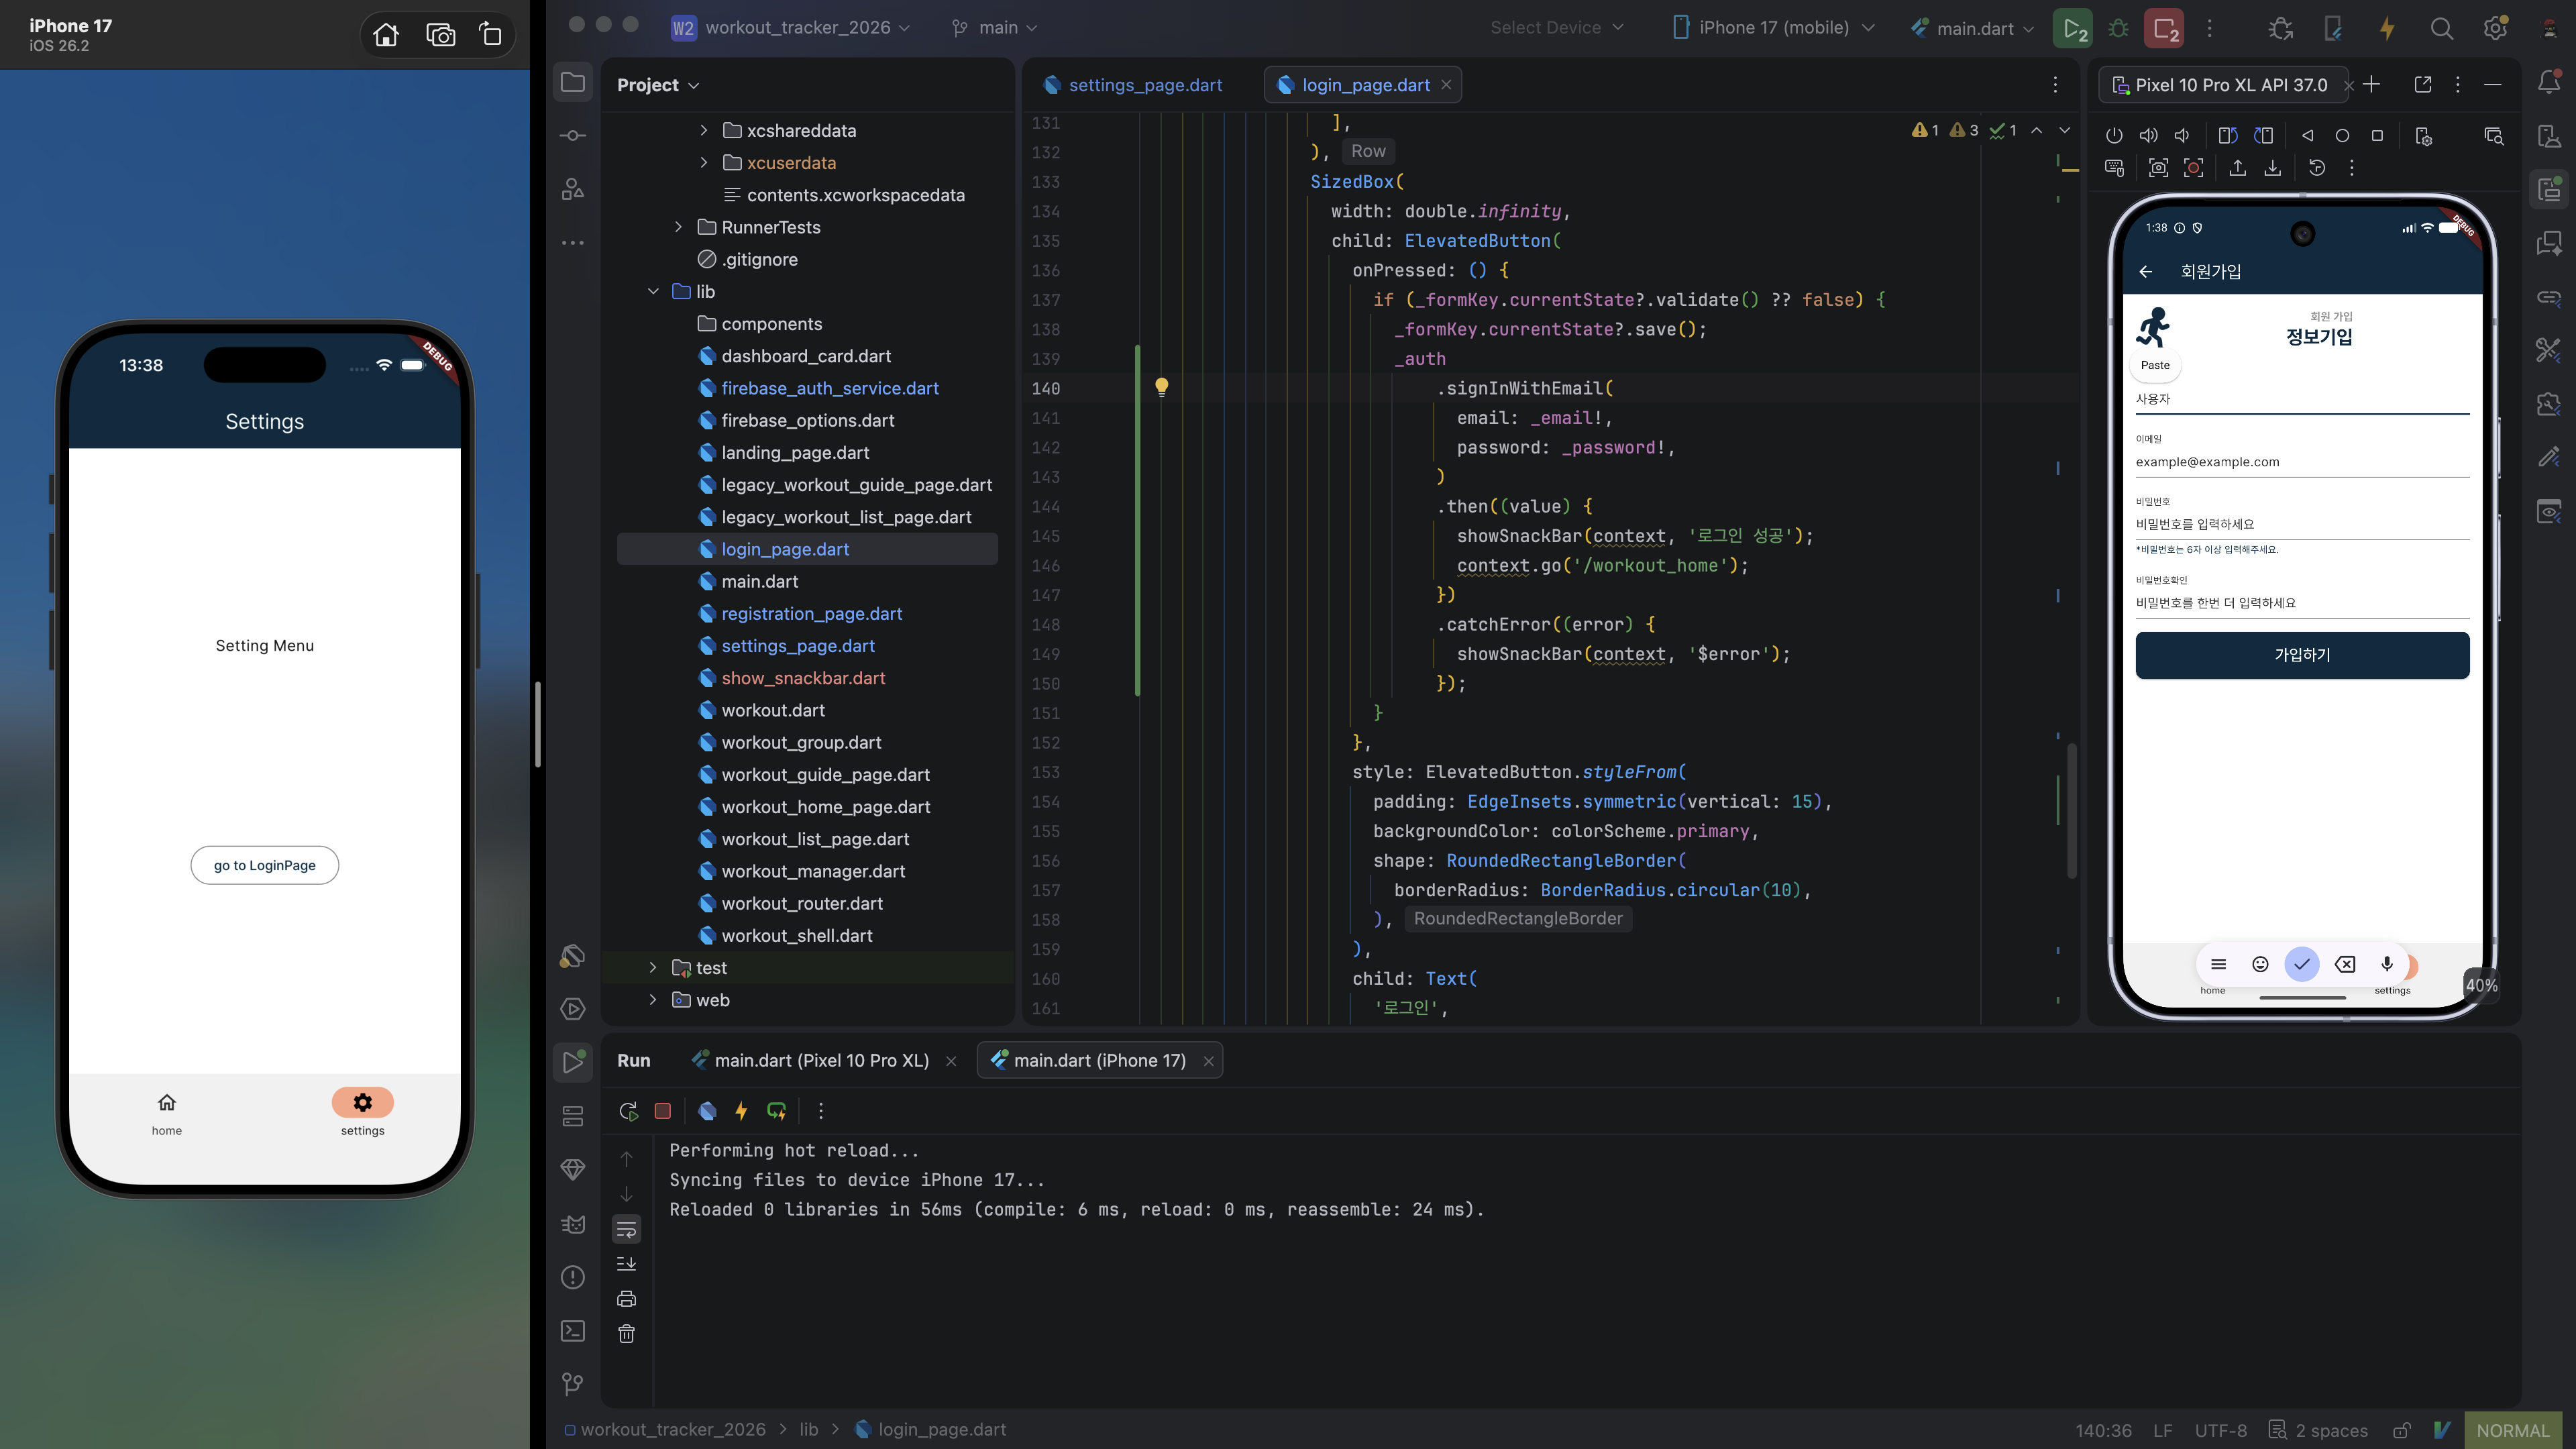Screen dimensions: 2576x1449
Task: Tap the go to LoginPage button
Action: point(264,865)
